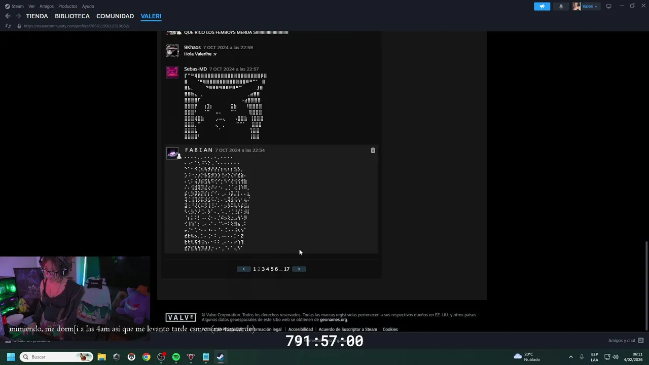The height and width of the screenshot is (365, 649).
Task: Open geonames.org link
Action: [333, 320]
